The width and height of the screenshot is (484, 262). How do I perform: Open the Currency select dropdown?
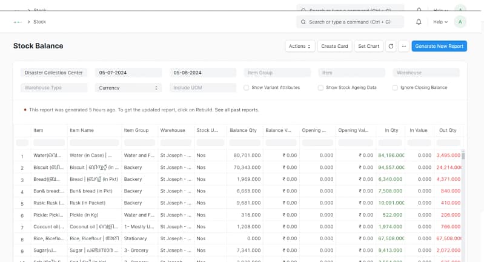pyautogui.click(x=128, y=88)
